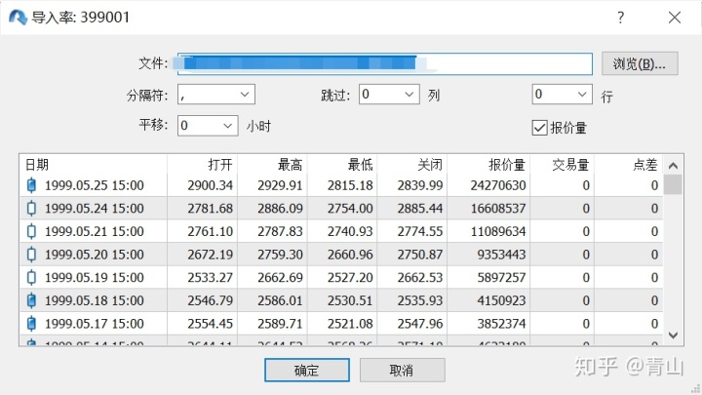Click tick volume 4150923
Image resolution: width=702 pixels, height=395 pixels.
click(501, 300)
